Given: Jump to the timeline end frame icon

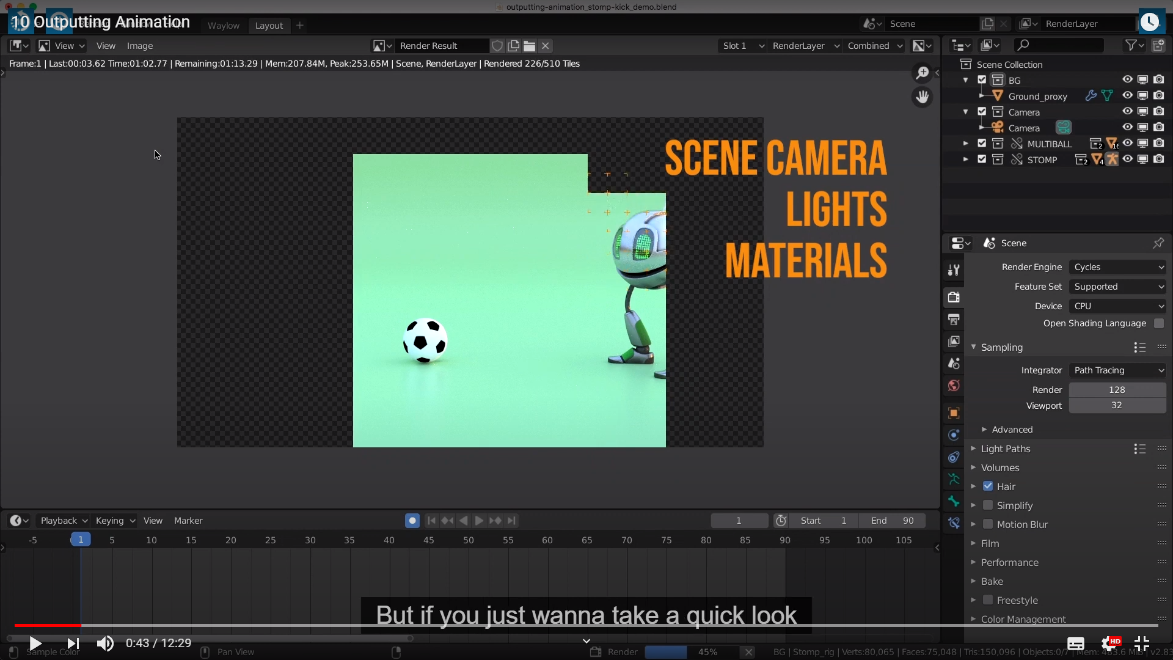Looking at the screenshot, I should (x=511, y=521).
